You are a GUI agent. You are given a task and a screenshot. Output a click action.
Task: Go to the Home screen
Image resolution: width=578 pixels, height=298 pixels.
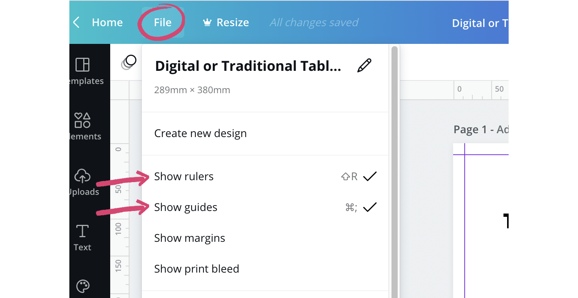(x=107, y=22)
